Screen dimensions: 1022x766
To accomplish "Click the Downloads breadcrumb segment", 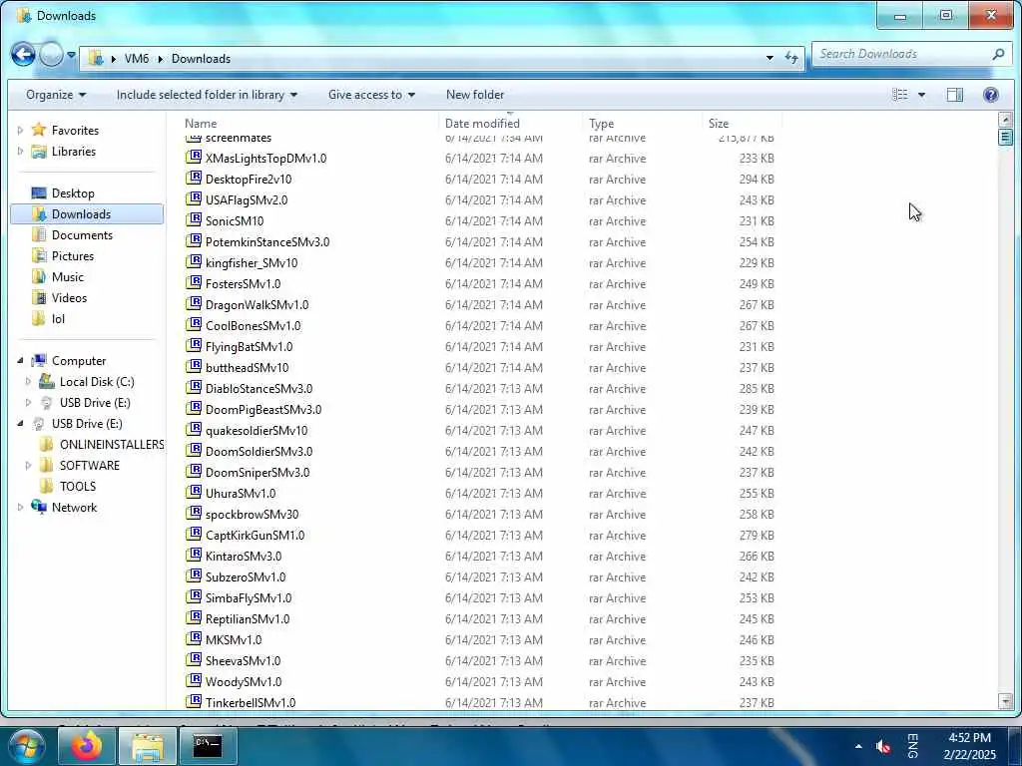I will point(201,59).
